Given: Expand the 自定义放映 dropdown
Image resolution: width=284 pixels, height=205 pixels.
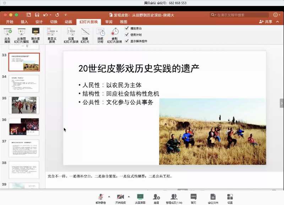Looking at the screenshot, I should coord(57,32).
